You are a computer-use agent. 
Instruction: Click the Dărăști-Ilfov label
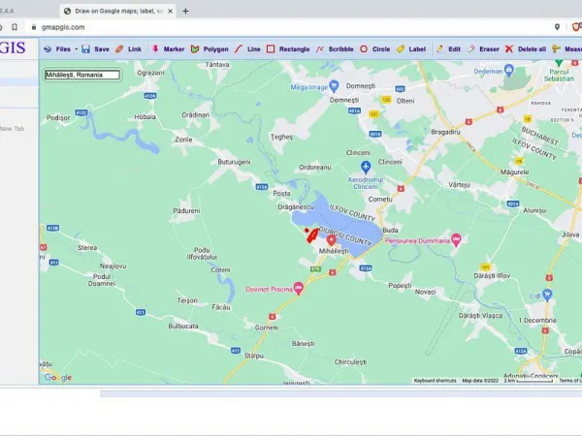[492, 276]
